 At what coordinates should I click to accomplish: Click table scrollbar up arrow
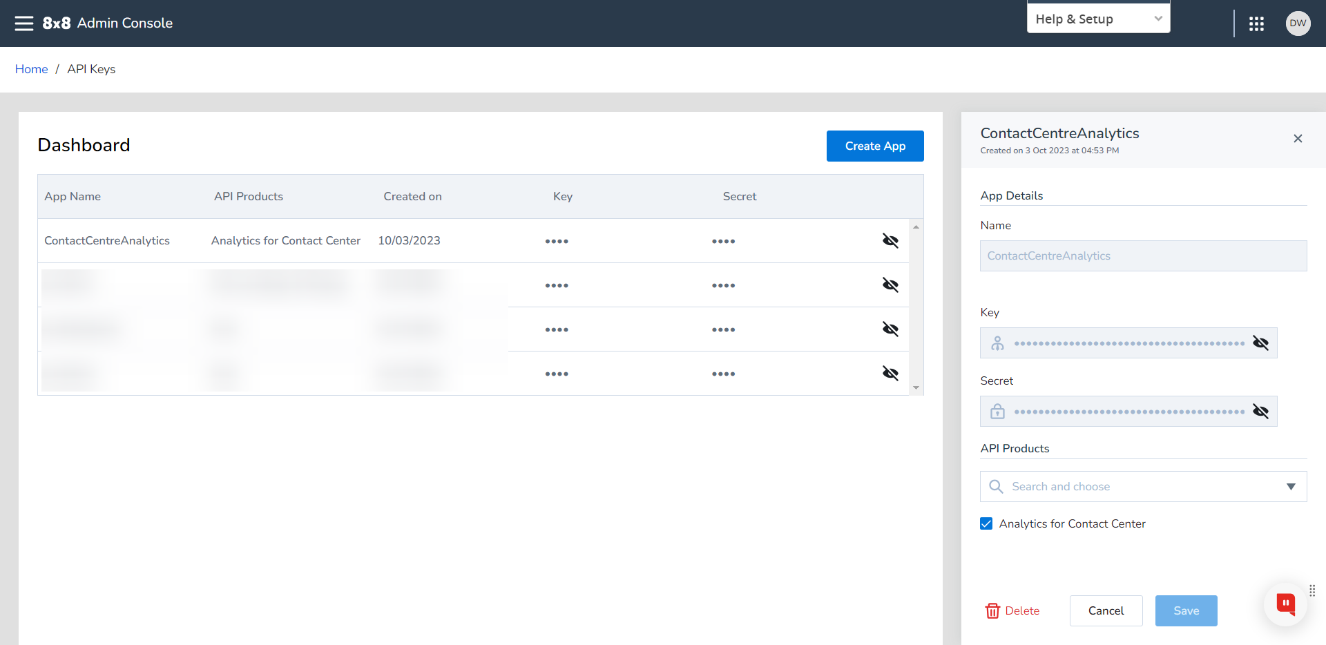click(x=916, y=227)
